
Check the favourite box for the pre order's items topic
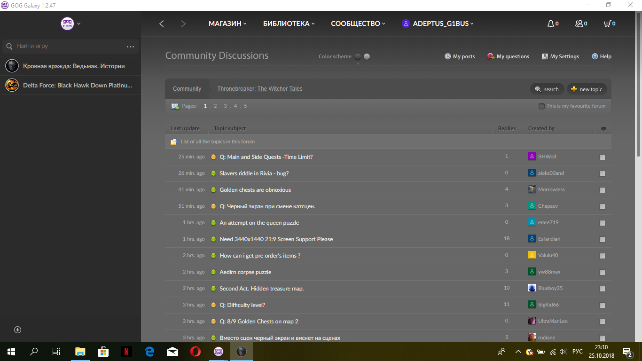pos(603,256)
